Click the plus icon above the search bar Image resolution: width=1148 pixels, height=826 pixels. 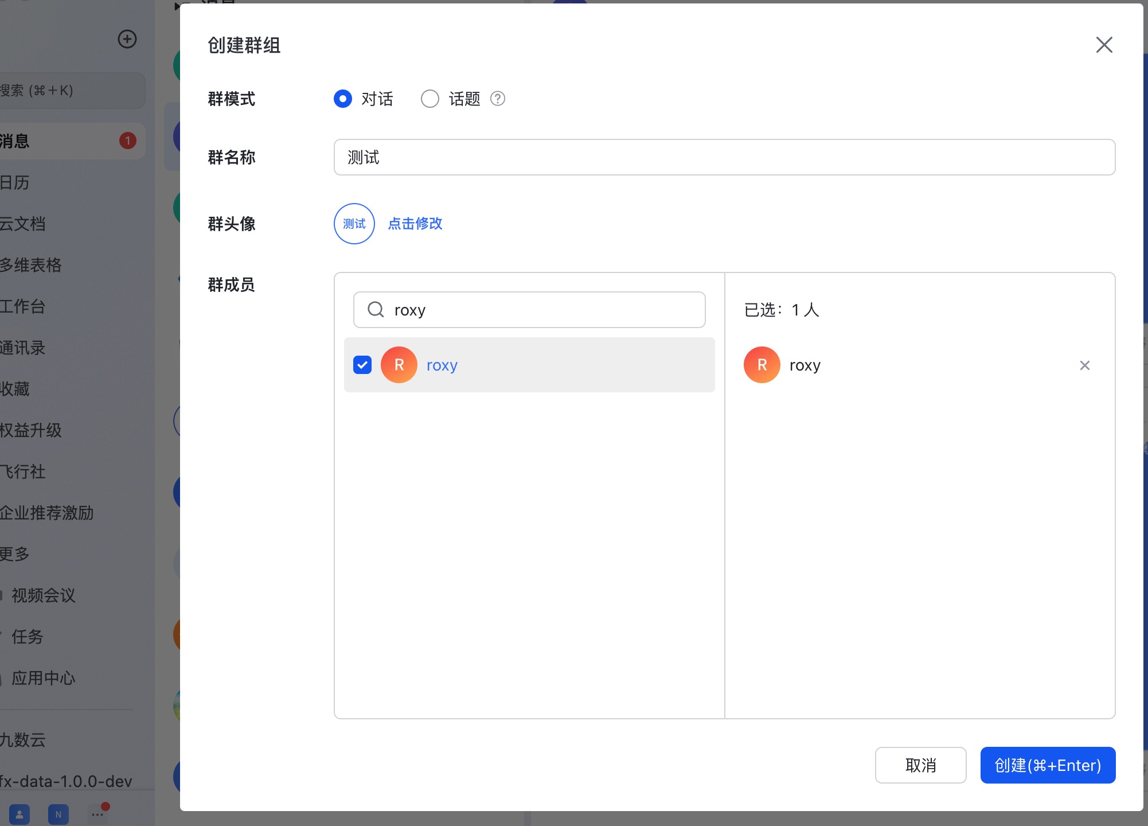pos(127,39)
